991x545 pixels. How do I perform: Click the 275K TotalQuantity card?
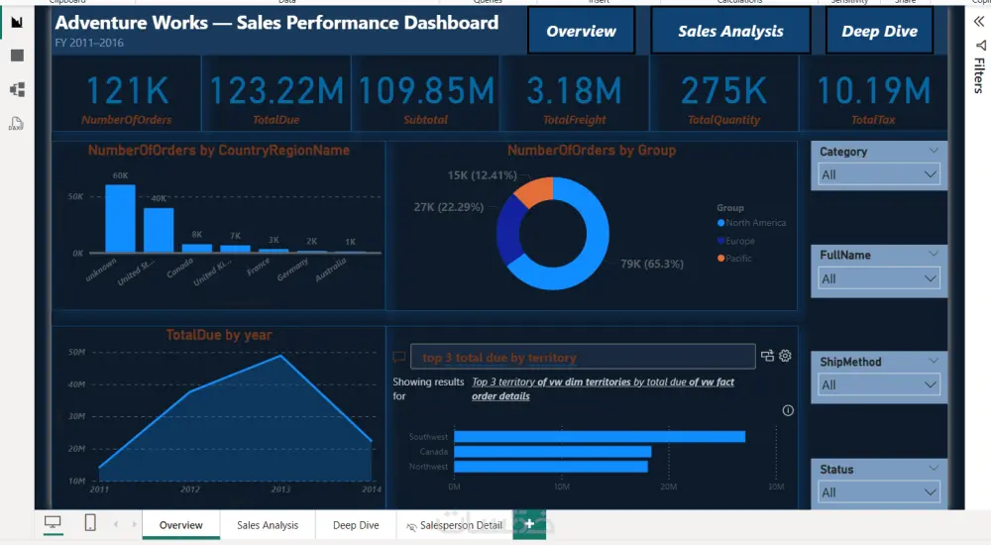coord(724,93)
